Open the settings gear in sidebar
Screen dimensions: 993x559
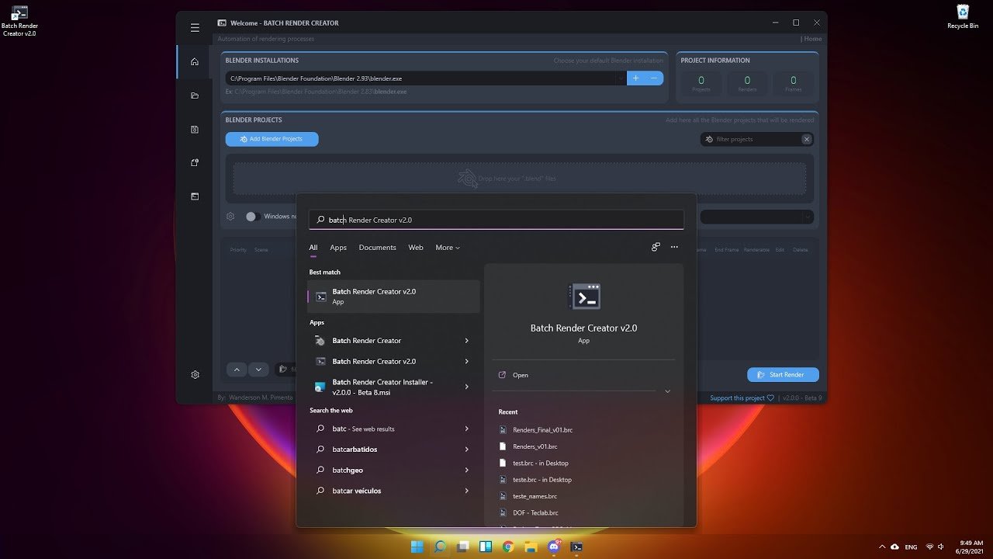point(195,375)
